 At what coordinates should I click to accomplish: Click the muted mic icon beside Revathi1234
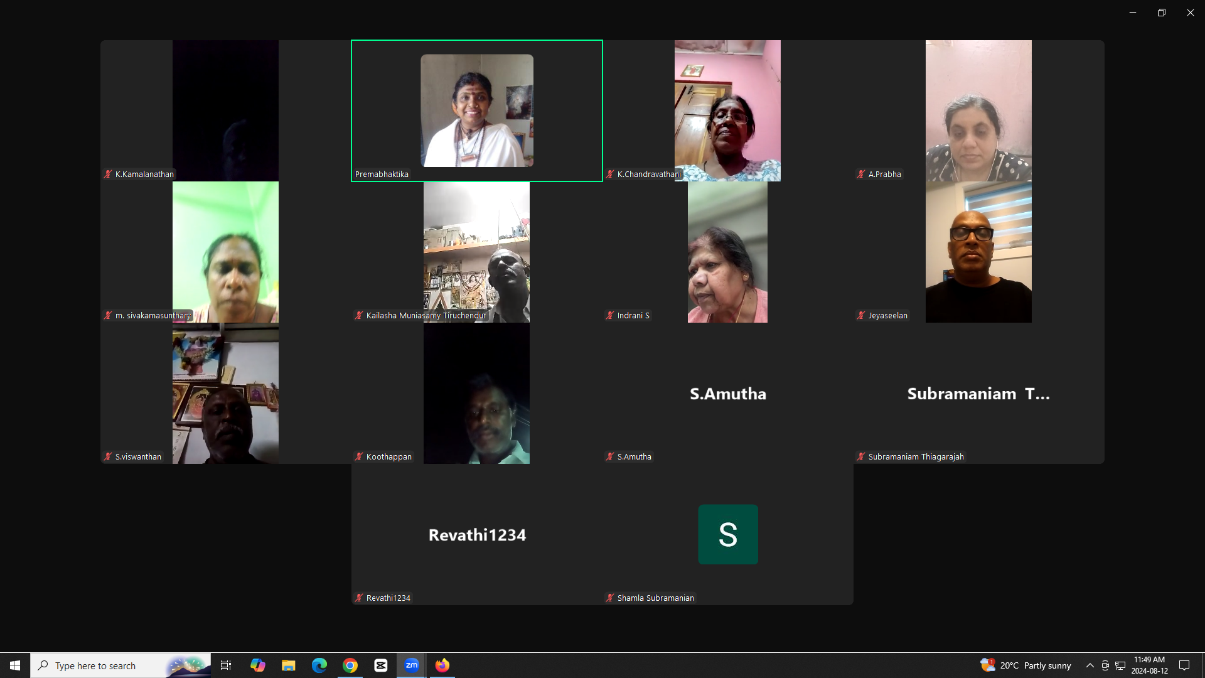tap(359, 598)
